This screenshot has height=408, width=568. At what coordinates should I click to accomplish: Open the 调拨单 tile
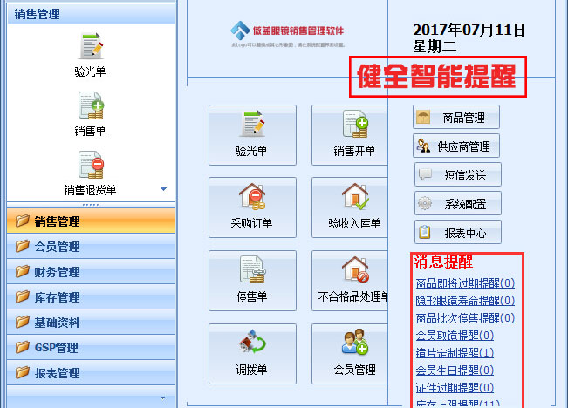click(x=252, y=353)
